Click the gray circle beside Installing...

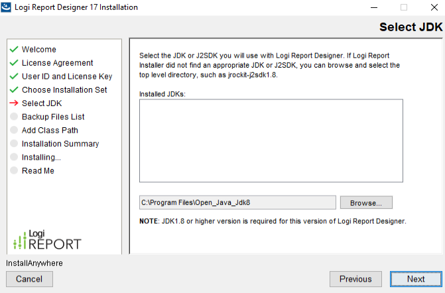(13, 157)
